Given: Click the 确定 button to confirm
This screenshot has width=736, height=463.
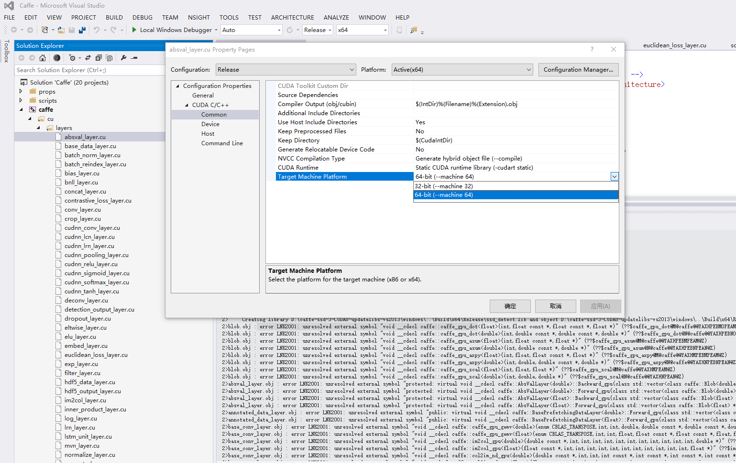Looking at the screenshot, I should pyautogui.click(x=510, y=306).
